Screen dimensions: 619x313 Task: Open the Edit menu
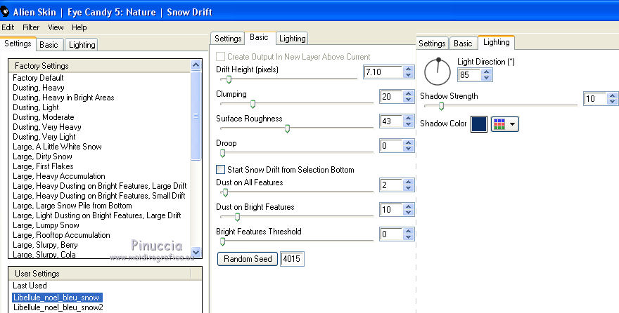(x=8, y=27)
